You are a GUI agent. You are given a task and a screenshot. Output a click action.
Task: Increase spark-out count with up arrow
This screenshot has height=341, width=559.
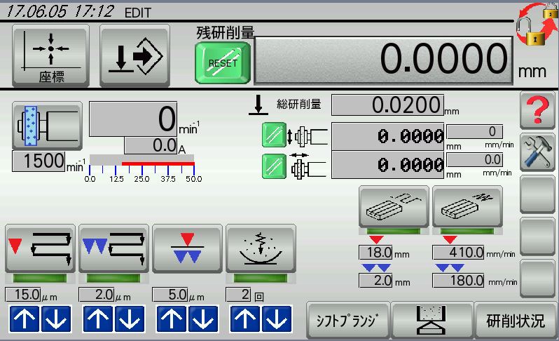(x=245, y=319)
